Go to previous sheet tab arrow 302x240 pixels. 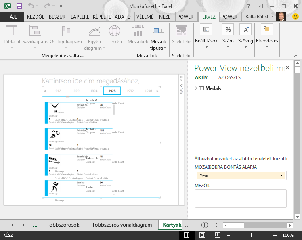point(12,225)
